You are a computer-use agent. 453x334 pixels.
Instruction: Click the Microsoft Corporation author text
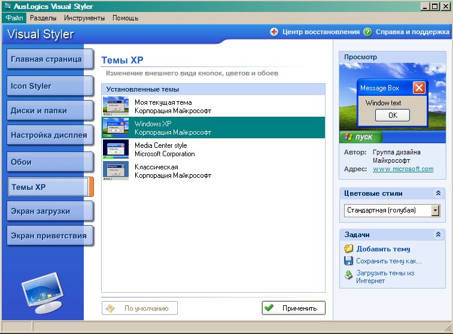(165, 154)
